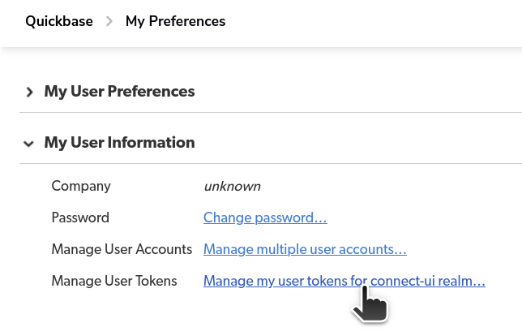Select the My Preferences breadcrumb item
The height and width of the screenshot is (336, 522).
(175, 21)
